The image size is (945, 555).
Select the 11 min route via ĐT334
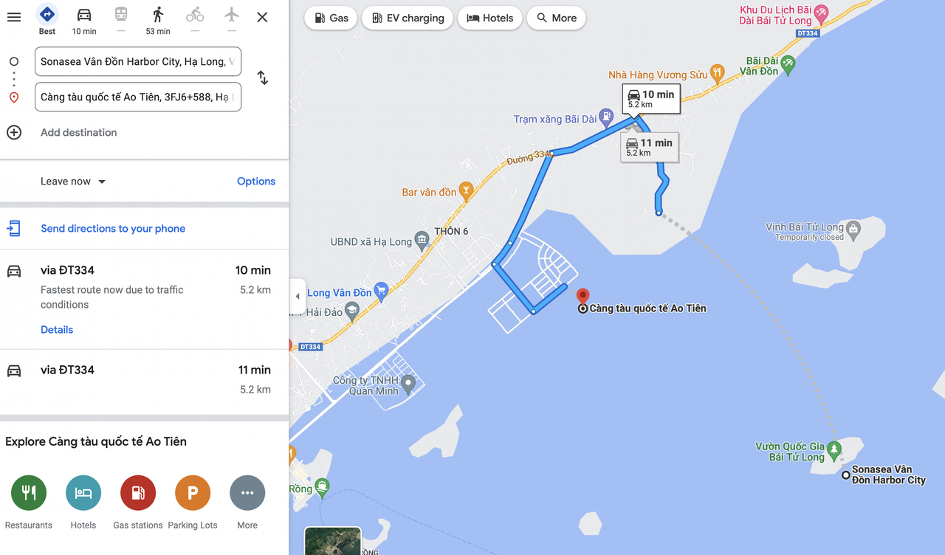coord(144,379)
